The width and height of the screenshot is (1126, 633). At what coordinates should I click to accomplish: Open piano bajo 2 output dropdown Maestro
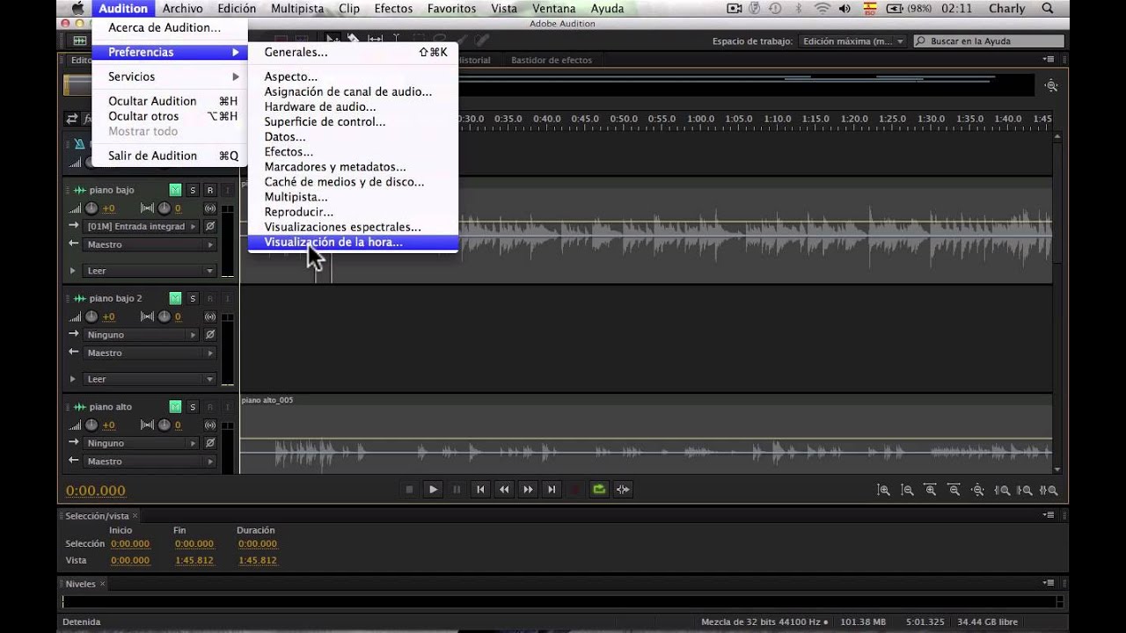(x=150, y=353)
